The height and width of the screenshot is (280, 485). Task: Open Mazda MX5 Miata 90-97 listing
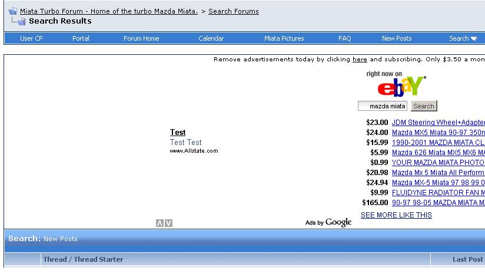pyautogui.click(x=439, y=133)
